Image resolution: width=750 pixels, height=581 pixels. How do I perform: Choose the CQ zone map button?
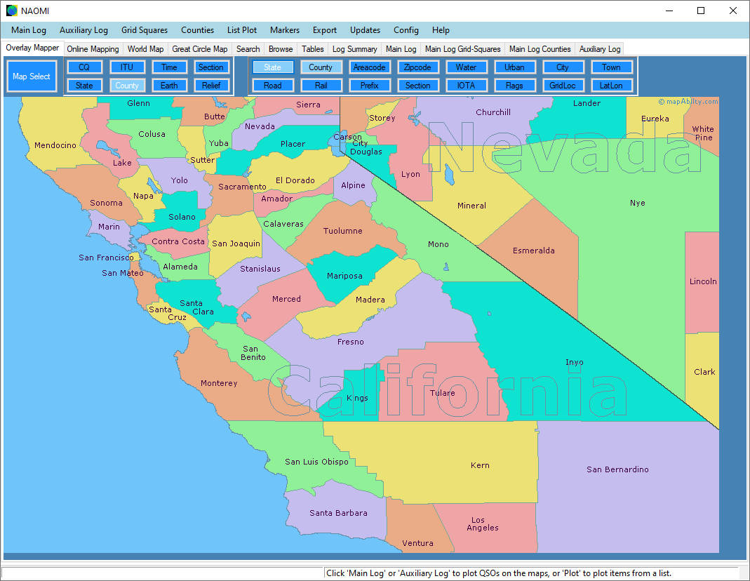click(x=84, y=67)
